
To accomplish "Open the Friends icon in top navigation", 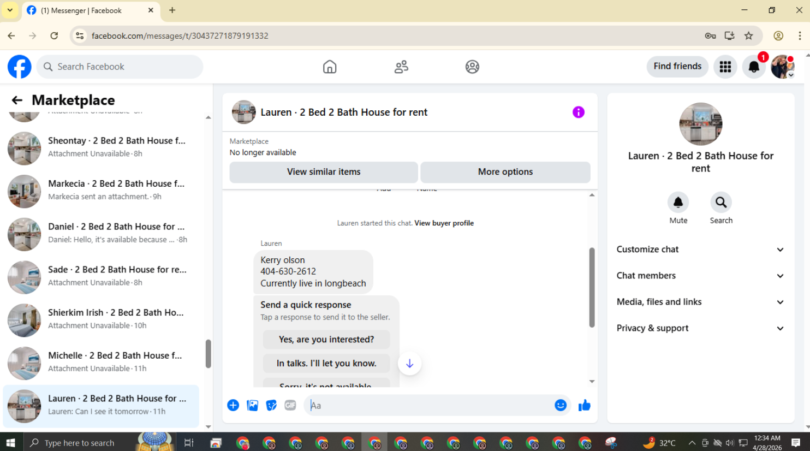I will [401, 67].
